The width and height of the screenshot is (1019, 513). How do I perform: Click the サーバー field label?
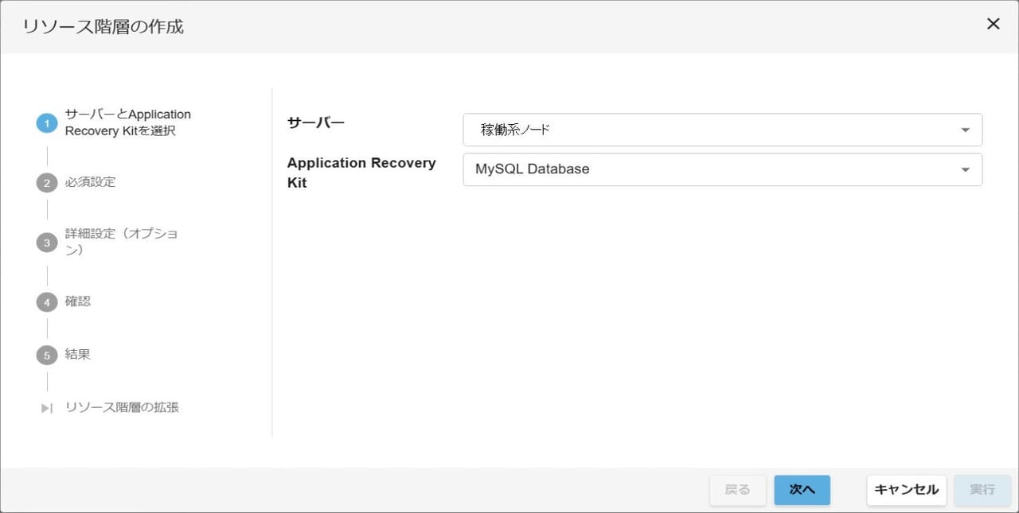point(316,123)
